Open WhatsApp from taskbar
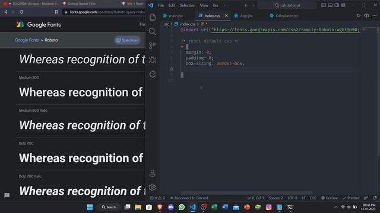The image size is (380, 213). pos(182,207)
